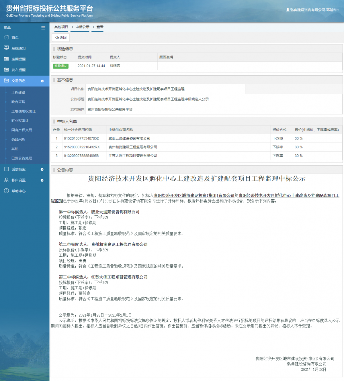Viewport: 344px width, 381px height.
Task: Click supplier 鹏业云通建设咨询有限公司 in table
Action: click(129, 139)
